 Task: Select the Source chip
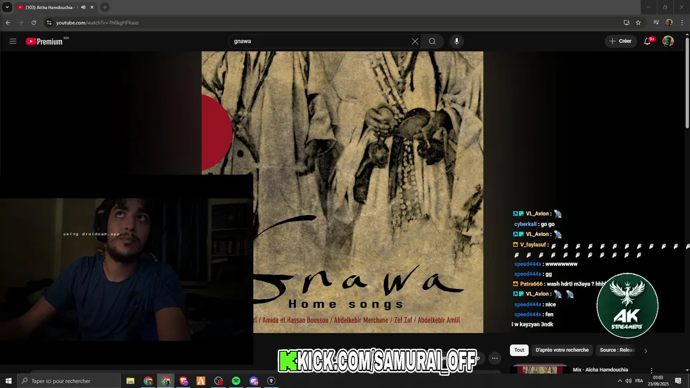pos(617,350)
